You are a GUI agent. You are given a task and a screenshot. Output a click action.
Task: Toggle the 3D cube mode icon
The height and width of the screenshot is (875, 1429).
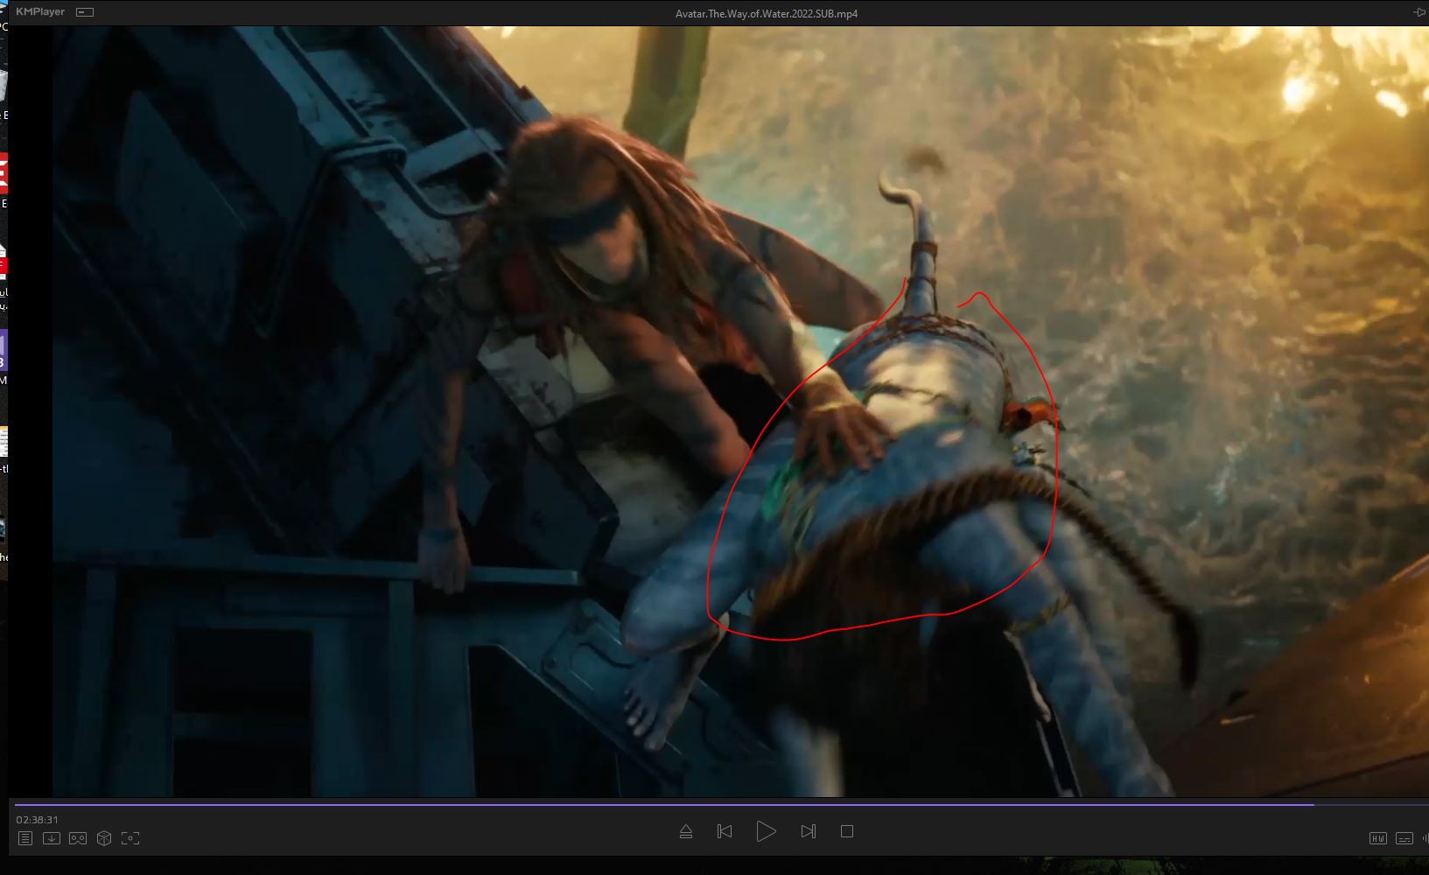[104, 838]
